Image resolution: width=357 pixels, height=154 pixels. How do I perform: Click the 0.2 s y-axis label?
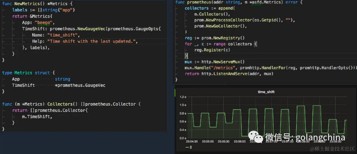183,138
